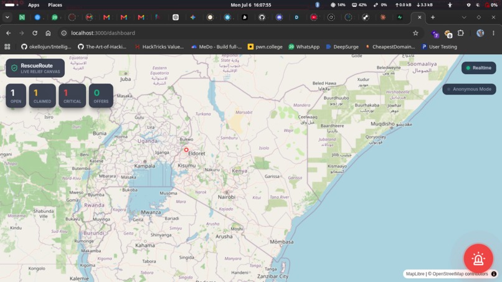Click the RescueRoute shield logo icon
Image resolution: width=502 pixels, height=282 pixels.
pyautogui.click(x=14, y=68)
